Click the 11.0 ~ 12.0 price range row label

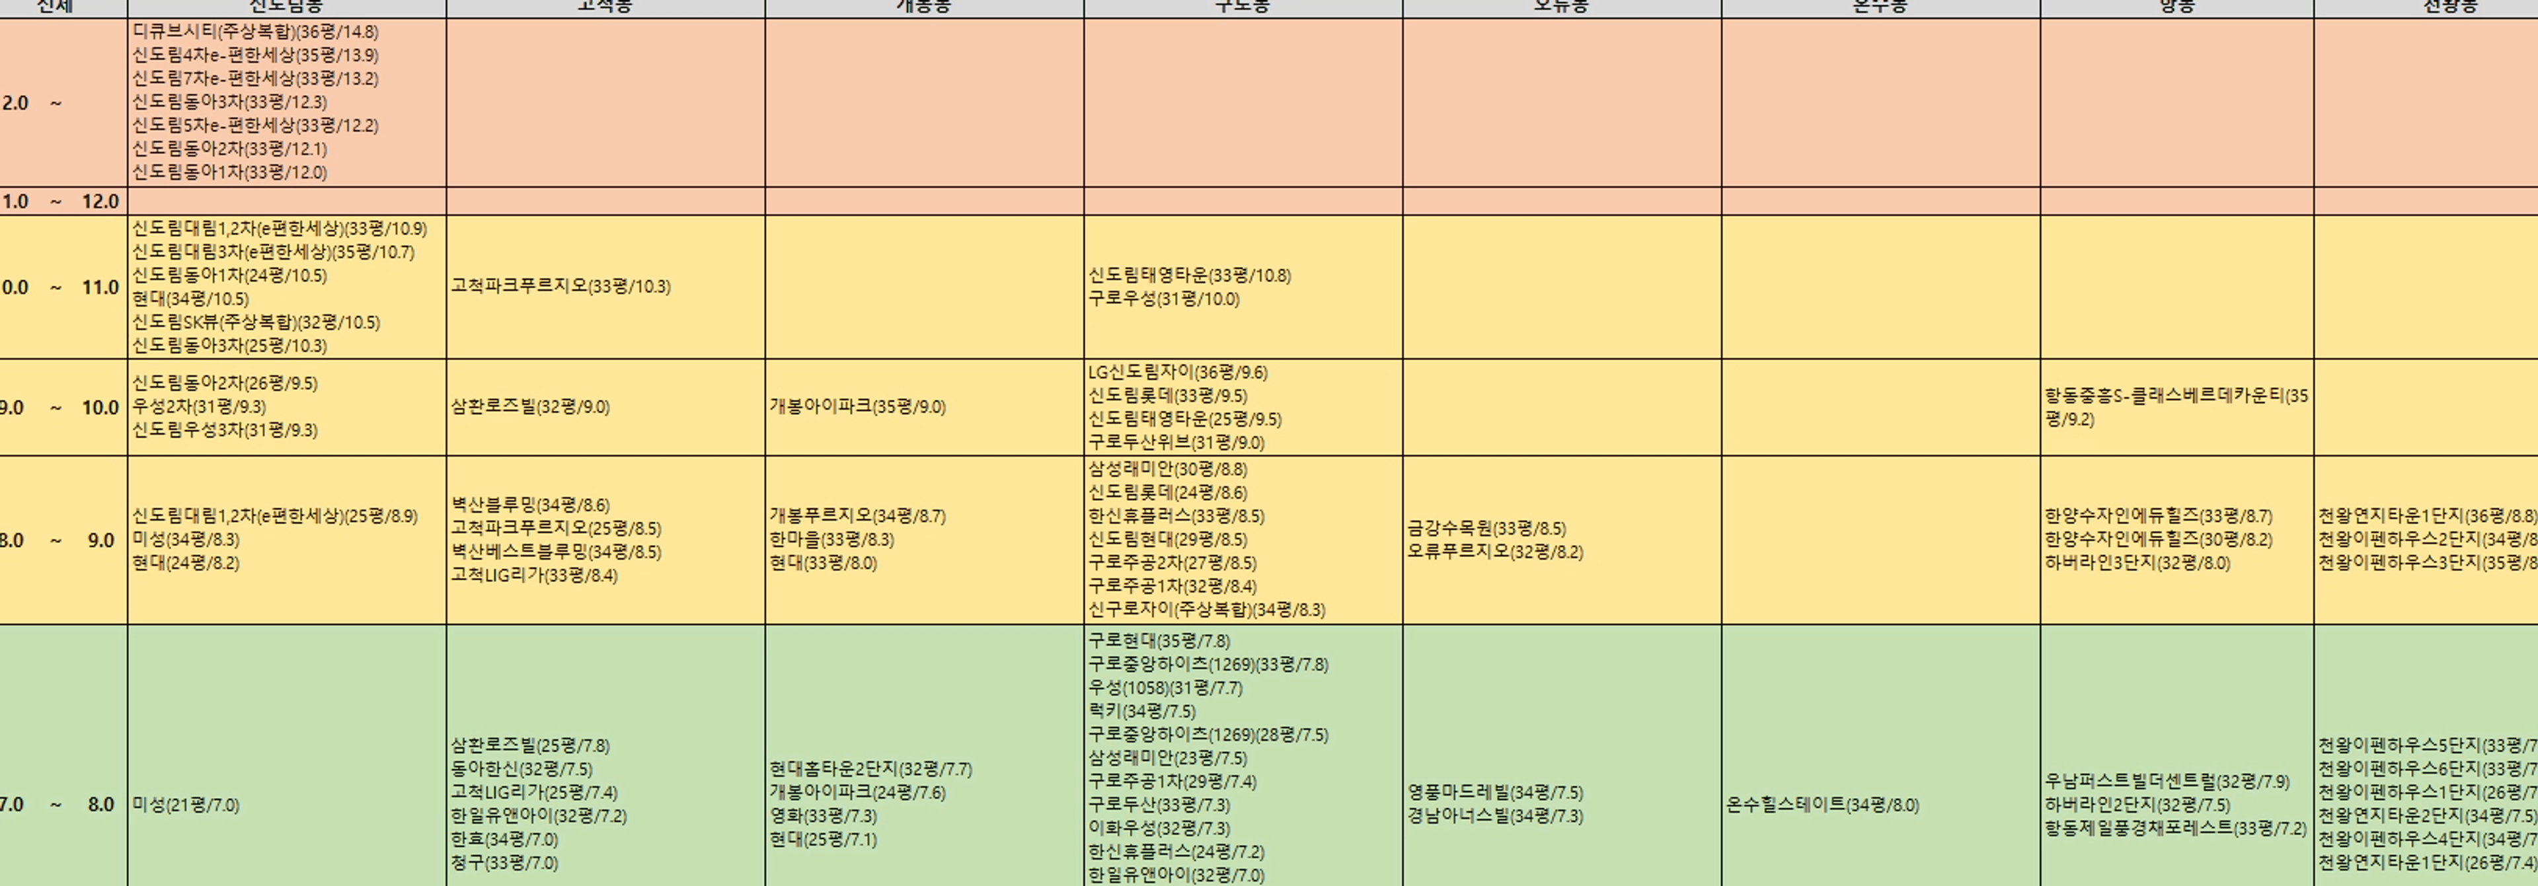tap(62, 202)
